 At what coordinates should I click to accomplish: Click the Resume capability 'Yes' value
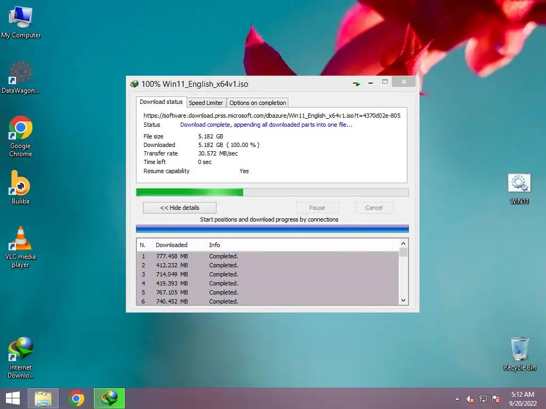pyautogui.click(x=244, y=171)
